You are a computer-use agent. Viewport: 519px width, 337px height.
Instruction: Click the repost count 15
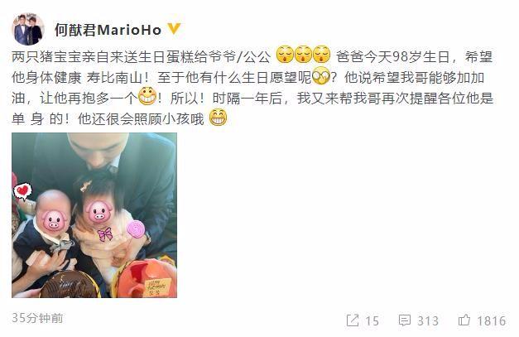tap(372, 320)
